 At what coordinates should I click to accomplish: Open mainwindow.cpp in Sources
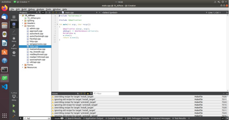tap(37, 49)
